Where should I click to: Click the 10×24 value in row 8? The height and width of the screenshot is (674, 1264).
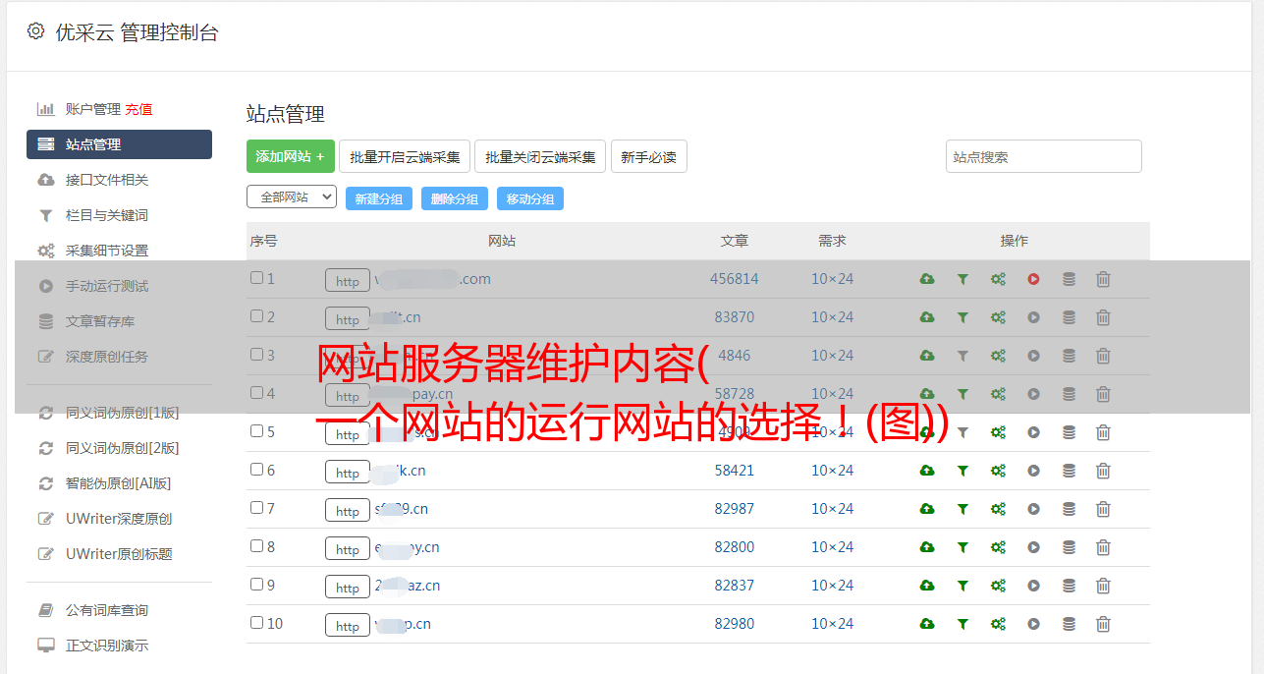coord(832,547)
